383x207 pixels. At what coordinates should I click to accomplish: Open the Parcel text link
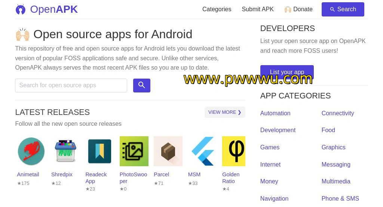coord(162,174)
